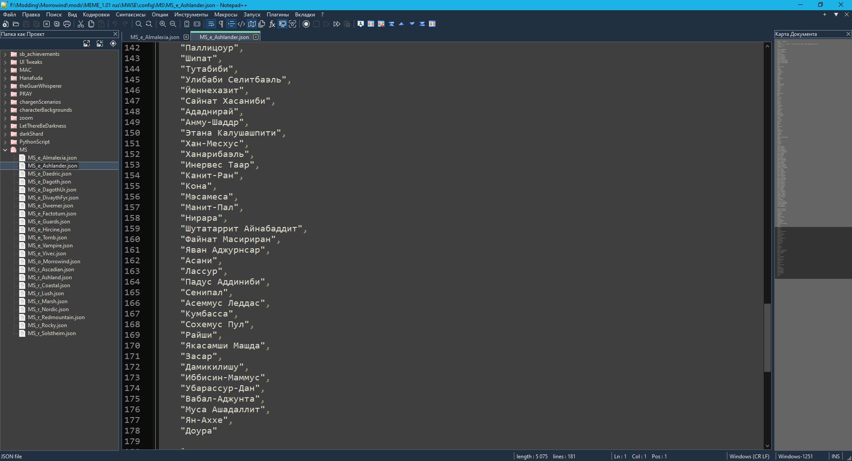Collapse the MS folder tree node
The width and height of the screenshot is (852, 461).
pos(5,150)
